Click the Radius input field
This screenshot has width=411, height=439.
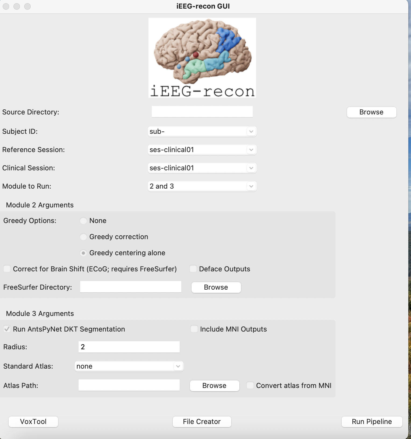click(129, 347)
